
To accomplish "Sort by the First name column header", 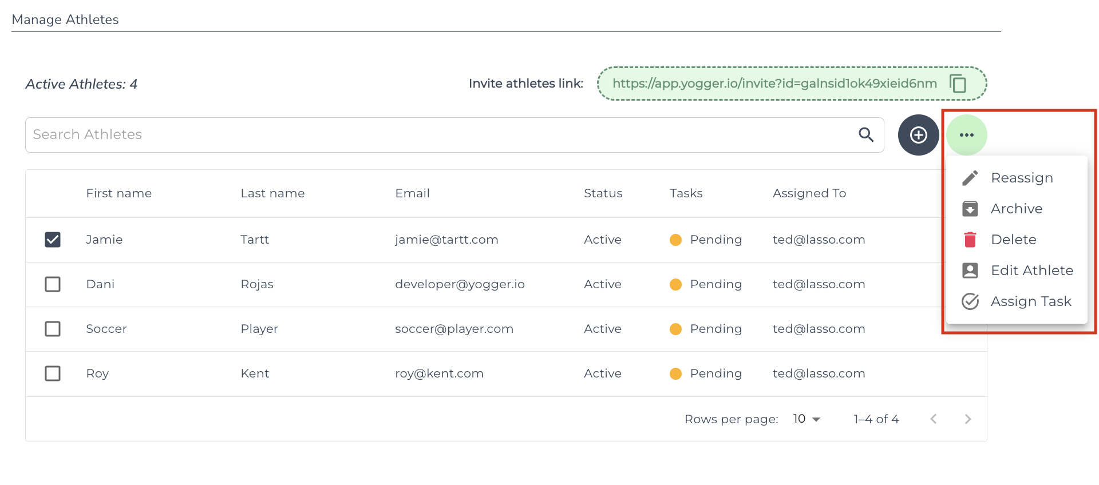I will 118,193.
